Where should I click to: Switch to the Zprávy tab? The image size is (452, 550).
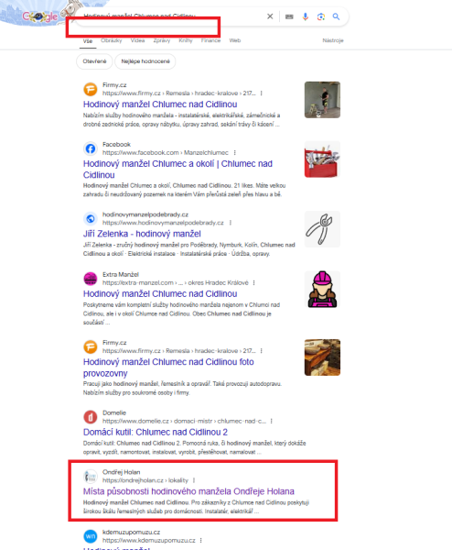click(162, 40)
